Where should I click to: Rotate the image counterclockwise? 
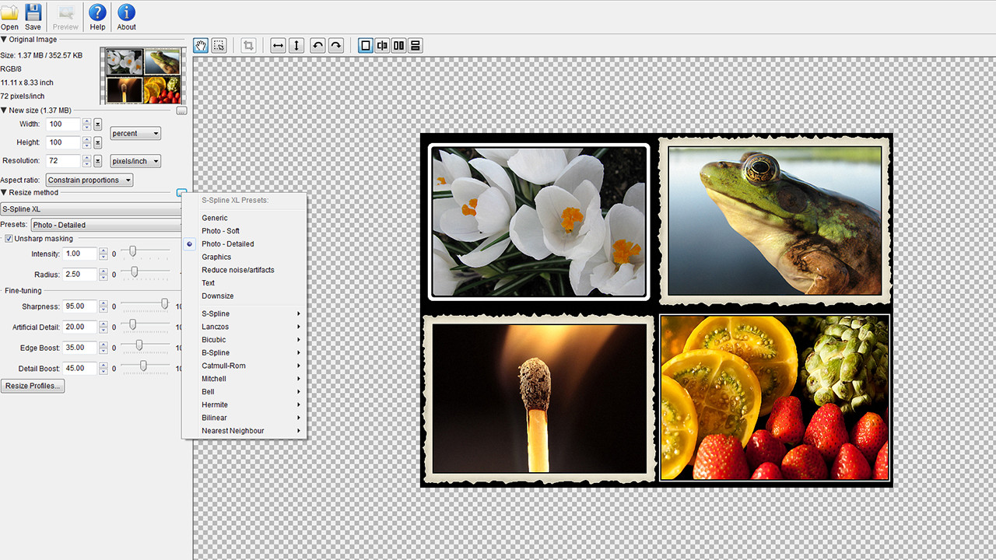click(x=317, y=46)
